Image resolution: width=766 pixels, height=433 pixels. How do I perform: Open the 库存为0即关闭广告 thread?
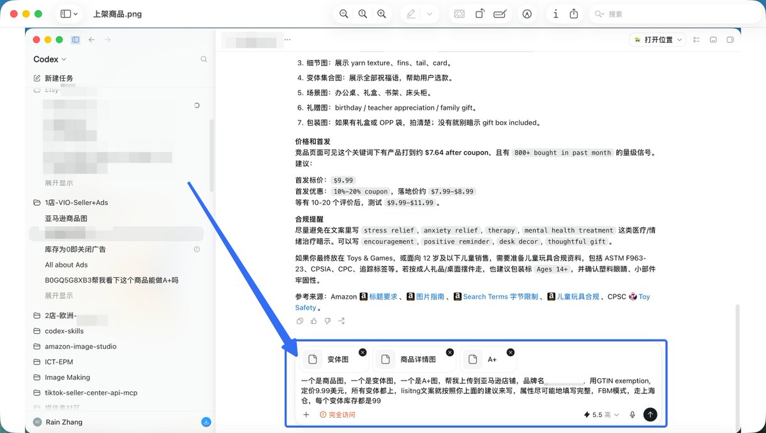click(x=75, y=249)
